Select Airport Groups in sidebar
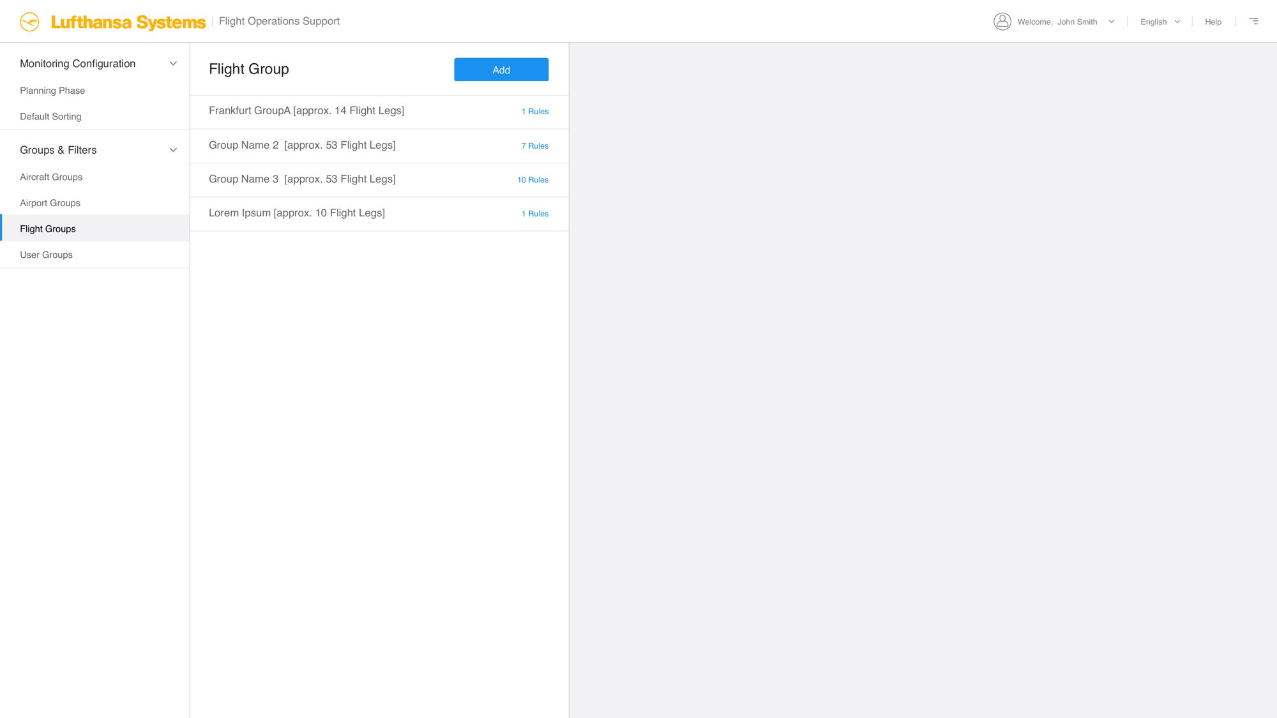The image size is (1277, 718). pos(50,203)
